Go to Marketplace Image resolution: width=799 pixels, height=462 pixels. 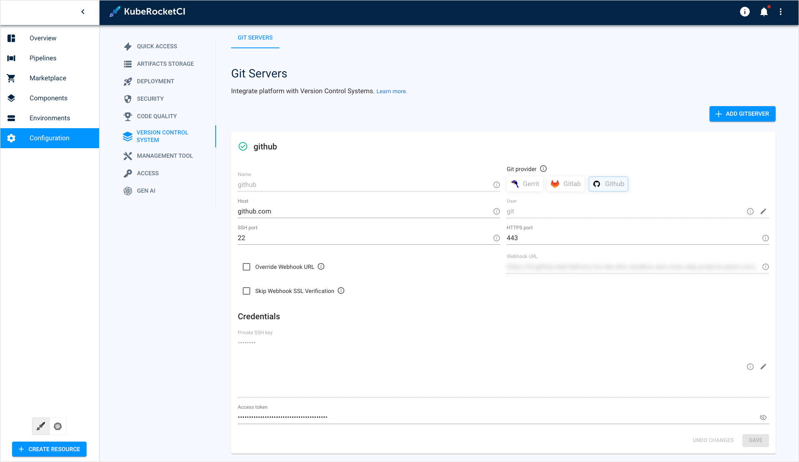click(50, 78)
